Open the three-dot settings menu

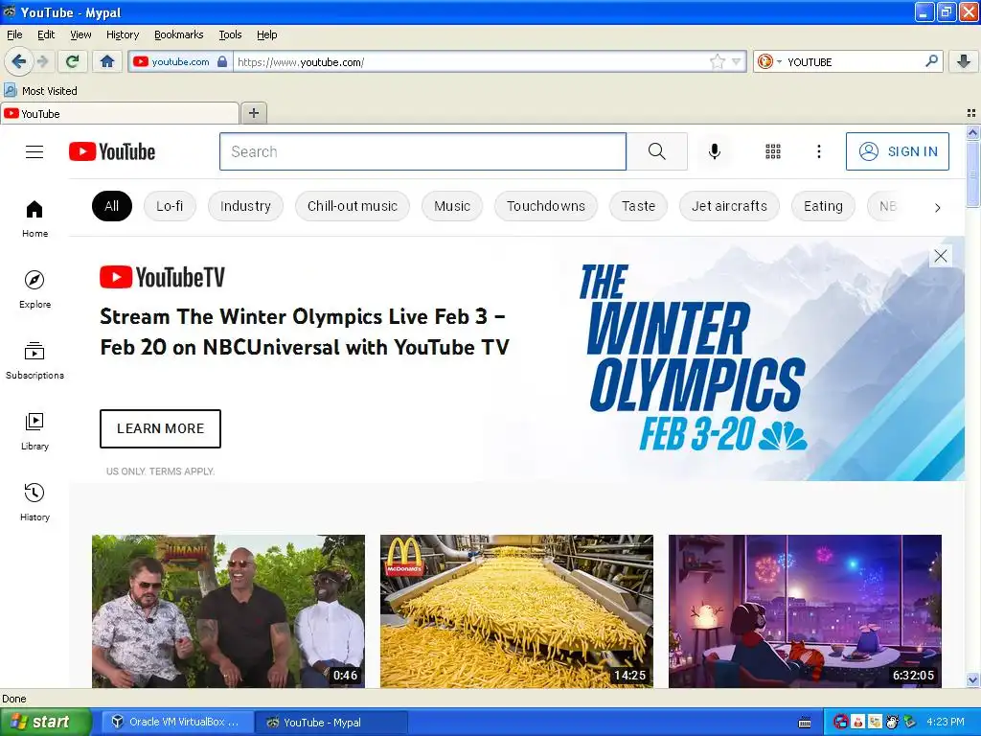pyautogui.click(x=818, y=151)
